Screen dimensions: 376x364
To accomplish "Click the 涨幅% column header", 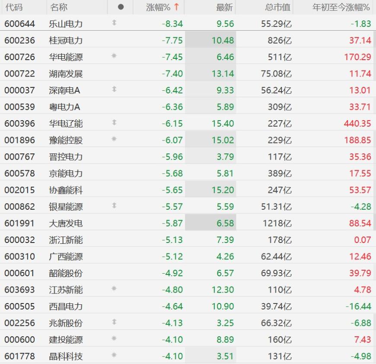I will coord(158,7).
